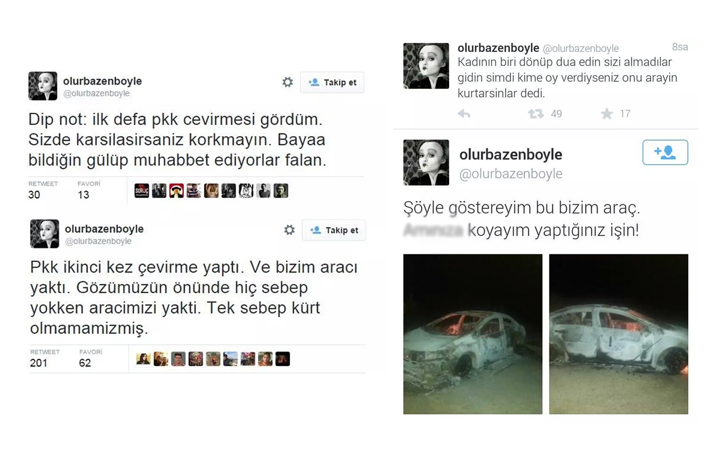Image resolution: width=721 pixels, height=462 pixels.
Task: Open the olurbazenboyle name link on the top right tweet
Action: coord(498,48)
